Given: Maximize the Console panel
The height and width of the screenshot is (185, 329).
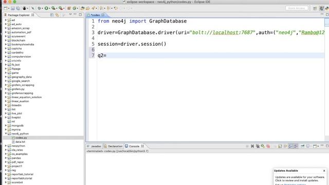Looking at the screenshot, I should pos(327,146).
